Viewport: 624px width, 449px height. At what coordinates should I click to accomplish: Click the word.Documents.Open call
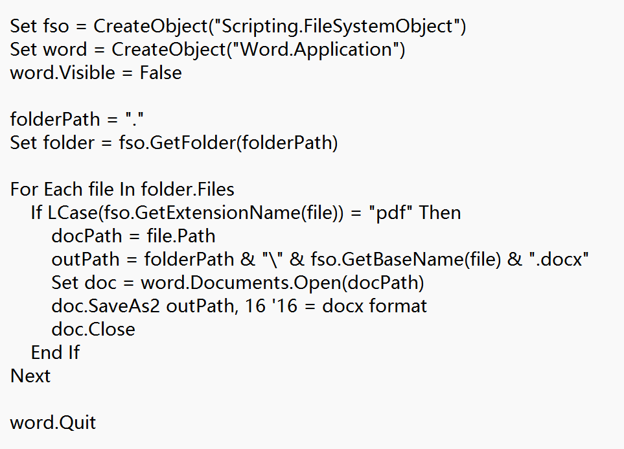click(x=282, y=283)
